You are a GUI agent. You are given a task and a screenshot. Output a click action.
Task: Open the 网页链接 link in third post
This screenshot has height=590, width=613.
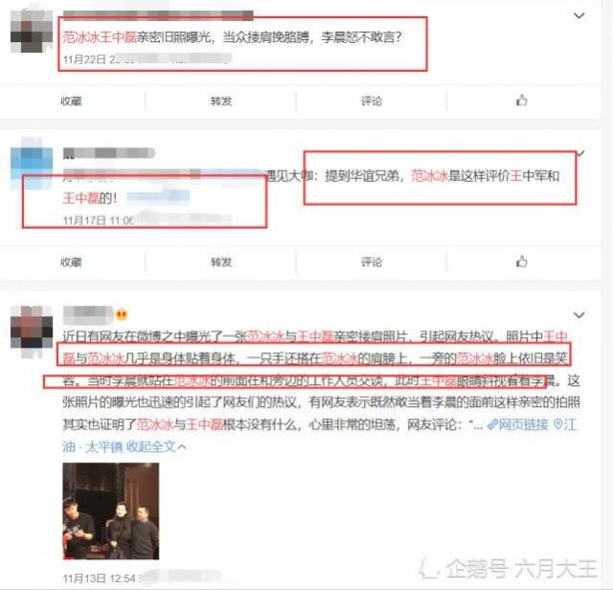518,424
